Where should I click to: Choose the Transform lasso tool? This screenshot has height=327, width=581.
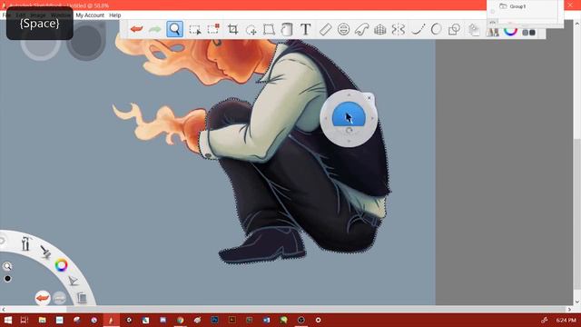[x=251, y=30]
